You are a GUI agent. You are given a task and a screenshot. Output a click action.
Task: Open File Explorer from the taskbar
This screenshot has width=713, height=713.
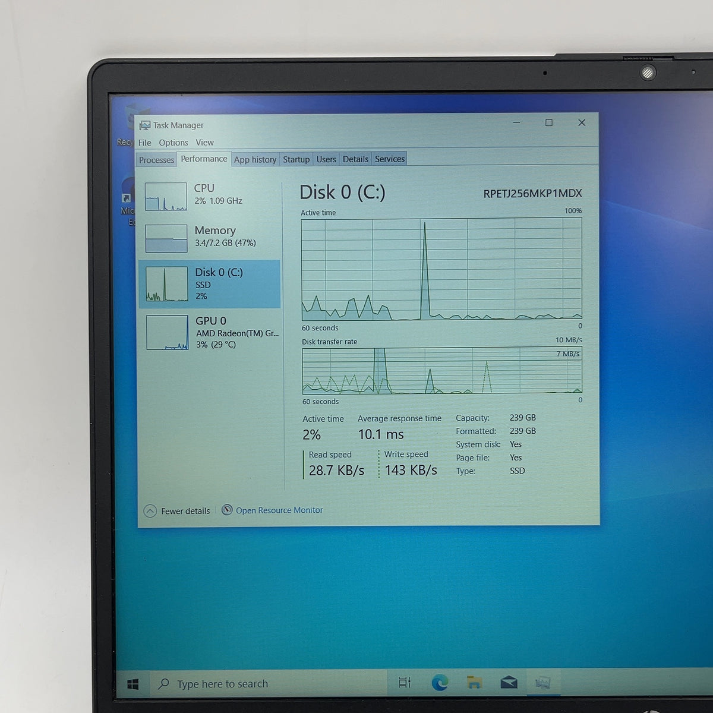click(x=474, y=682)
